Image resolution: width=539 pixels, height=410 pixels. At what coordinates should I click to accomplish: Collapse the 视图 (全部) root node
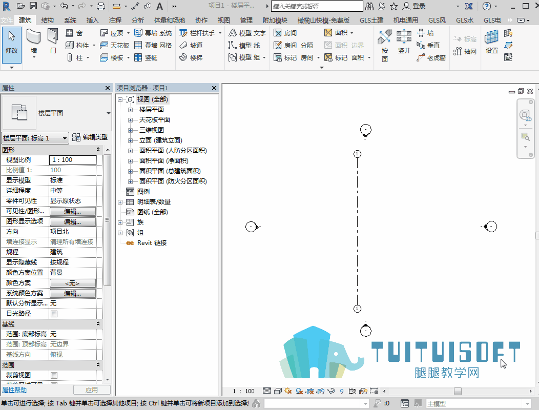click(x=120, y=100)
